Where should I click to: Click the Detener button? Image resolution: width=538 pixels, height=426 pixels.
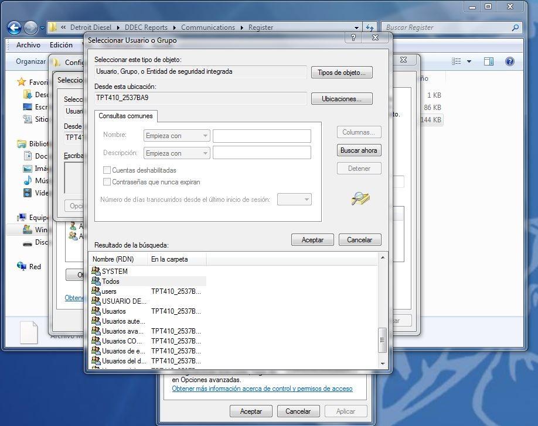359,169
